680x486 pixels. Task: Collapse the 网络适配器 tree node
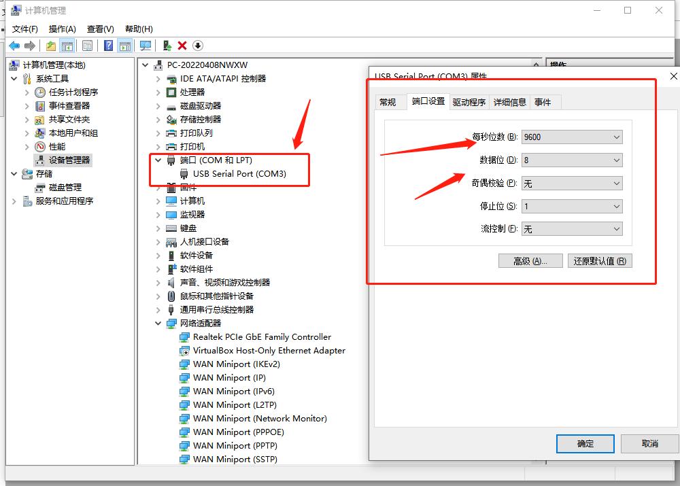(x=158, y=323)
